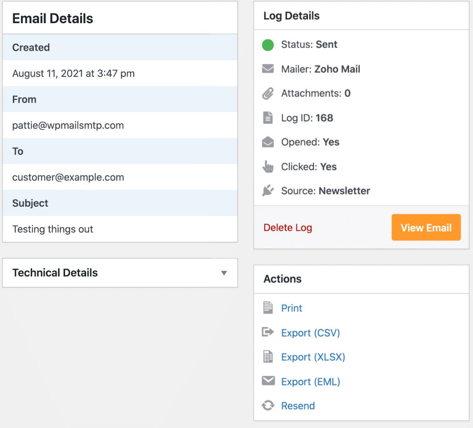Image resolution: width=473 pixels, height=428 pixels.
Task: Click the Source plug icon
Action: (268, 191)
